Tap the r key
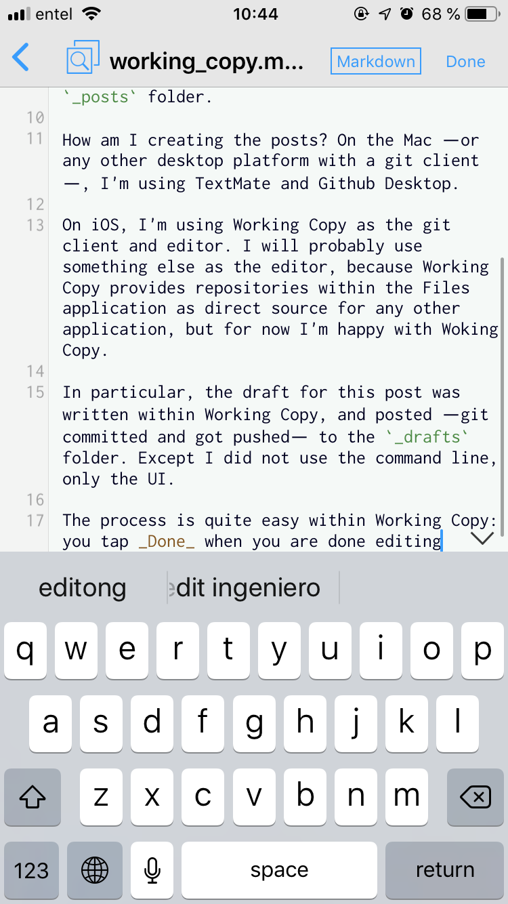 [177, 651]
